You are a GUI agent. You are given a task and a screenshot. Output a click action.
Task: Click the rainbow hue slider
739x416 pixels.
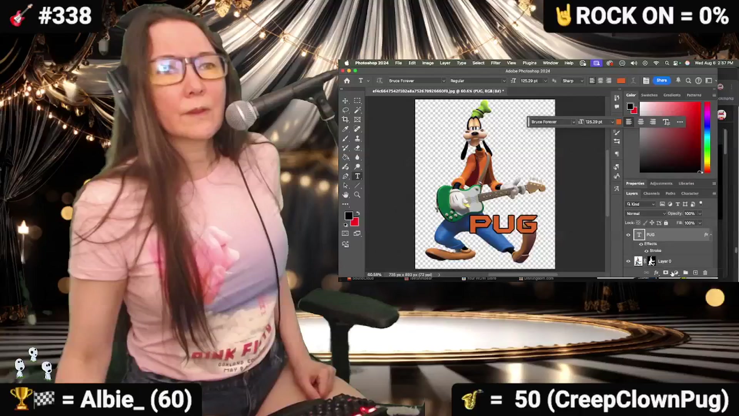point(707,137)
